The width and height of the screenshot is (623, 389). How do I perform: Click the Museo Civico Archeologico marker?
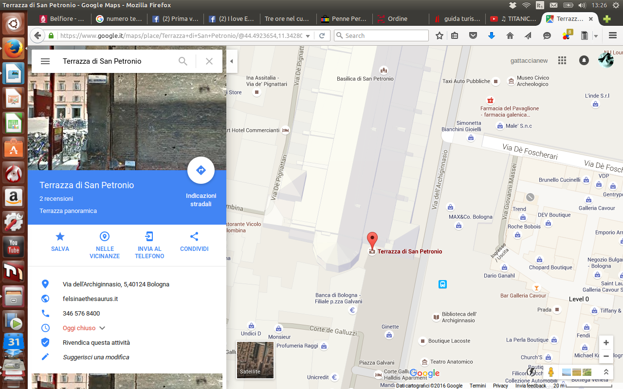[511, 81]
